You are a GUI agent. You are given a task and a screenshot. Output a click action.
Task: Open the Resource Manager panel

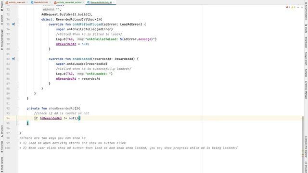pos(2,39)
